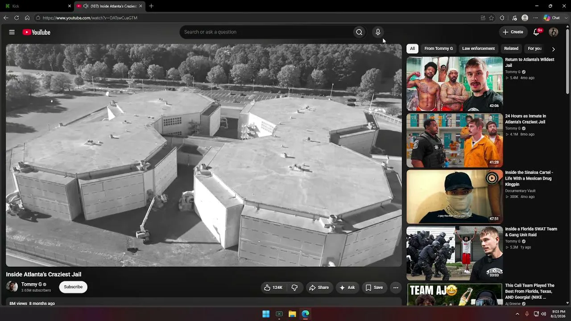571x321 pixels.
Task: Select the For you filter chip
Action: (534, 49)
